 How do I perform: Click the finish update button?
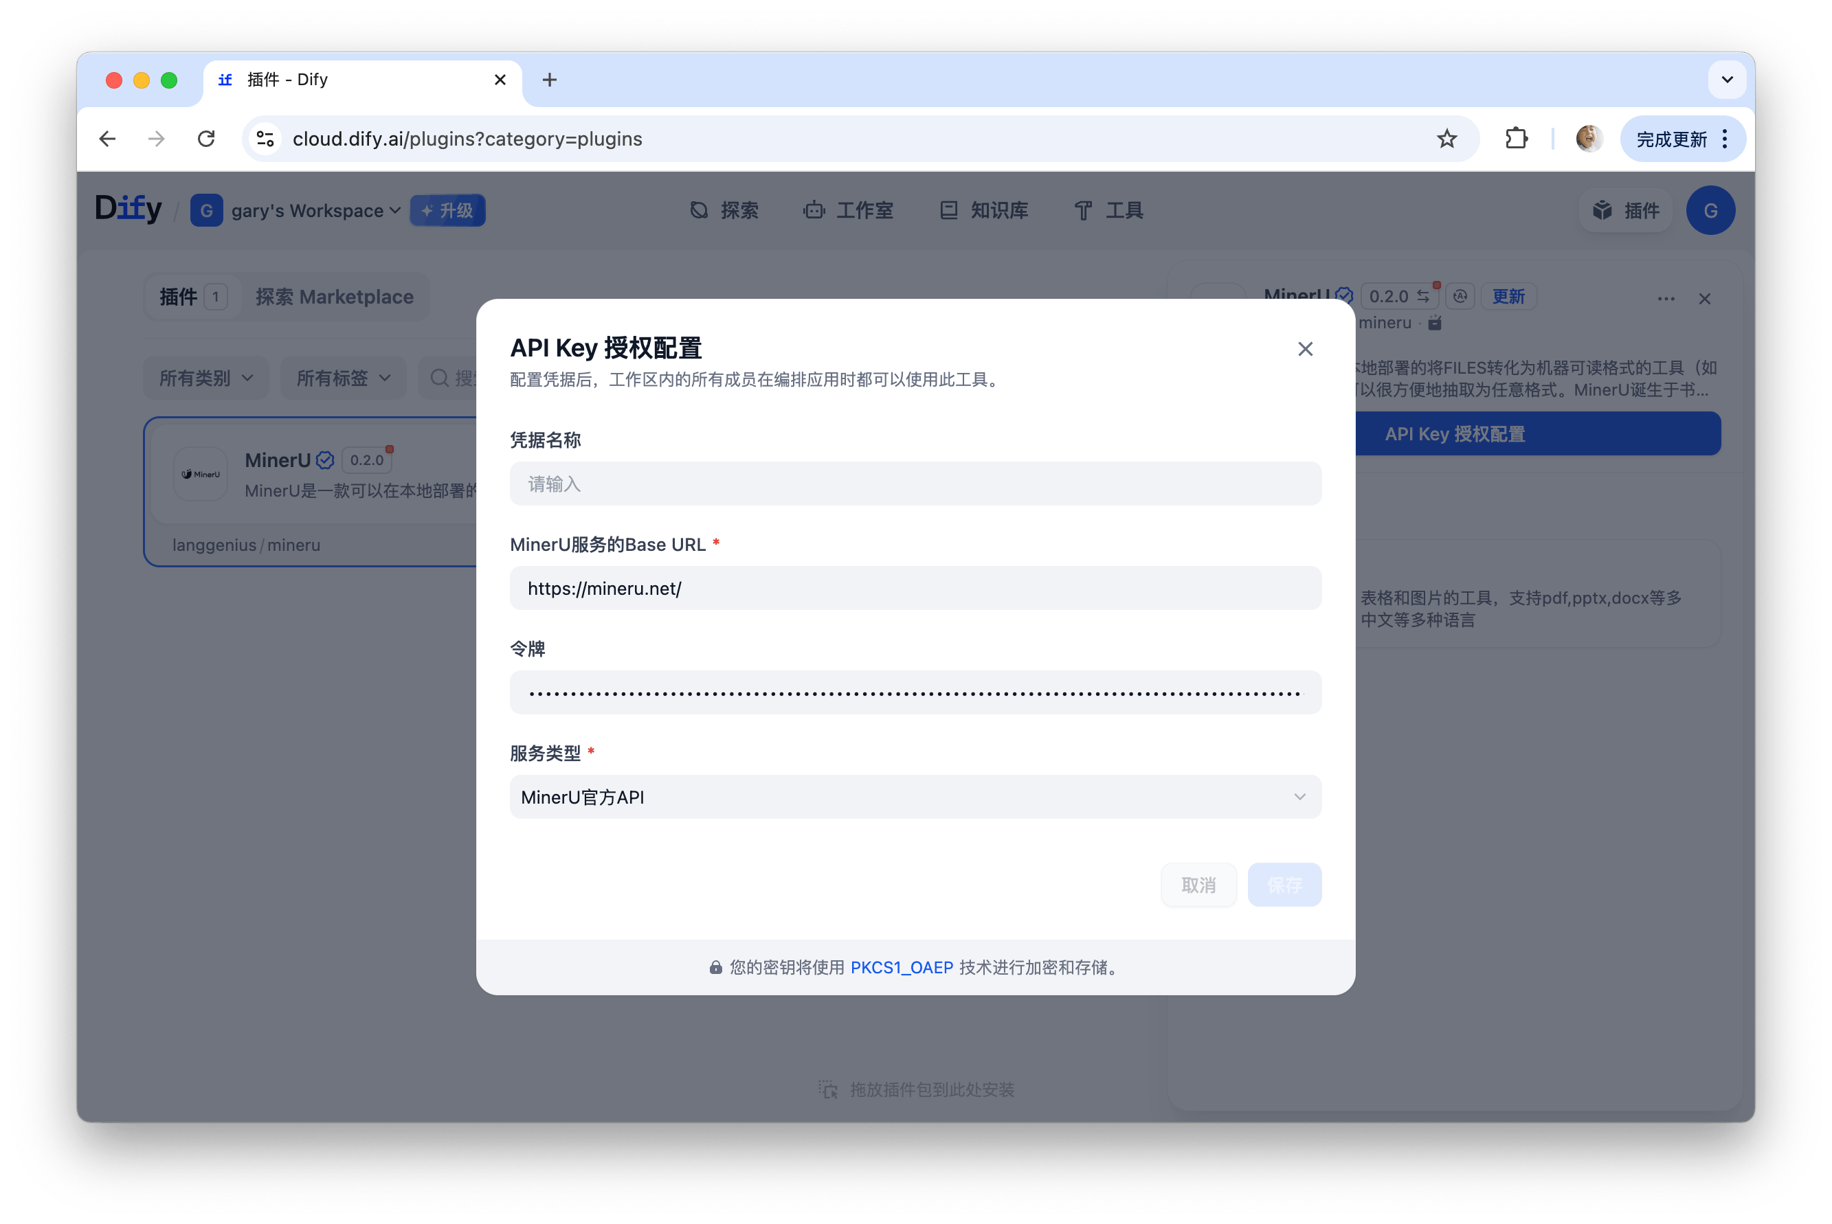click(x=1671, y=139)
